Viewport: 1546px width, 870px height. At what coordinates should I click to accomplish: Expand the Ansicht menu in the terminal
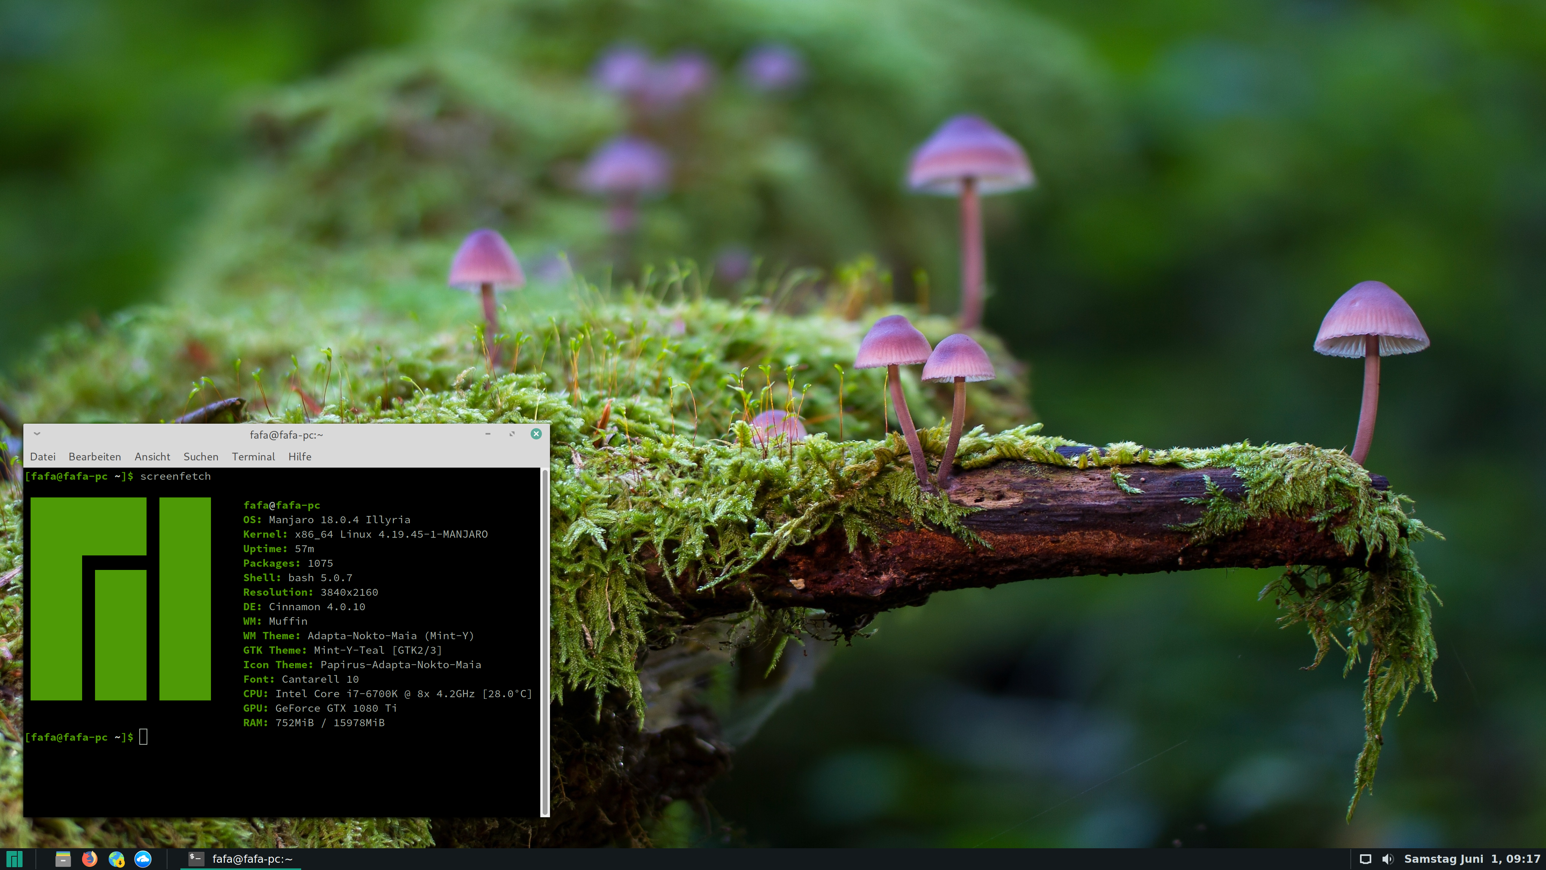pos(152,456)
